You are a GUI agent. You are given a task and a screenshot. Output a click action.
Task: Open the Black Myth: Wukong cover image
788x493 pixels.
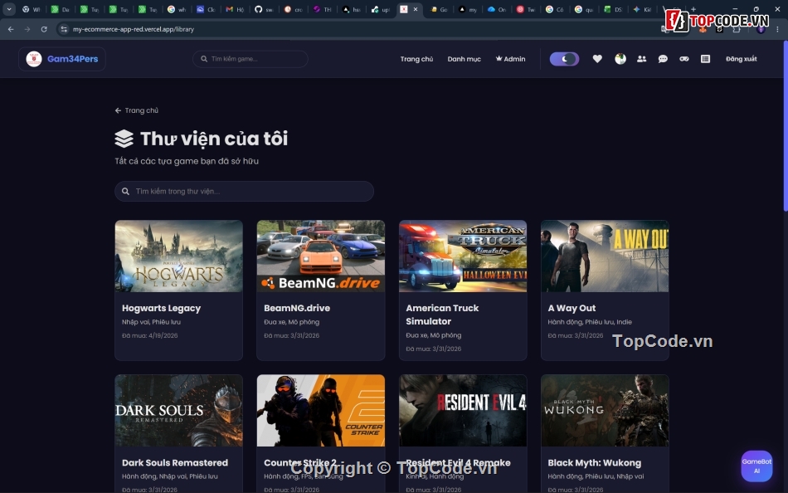pos(605,411)
